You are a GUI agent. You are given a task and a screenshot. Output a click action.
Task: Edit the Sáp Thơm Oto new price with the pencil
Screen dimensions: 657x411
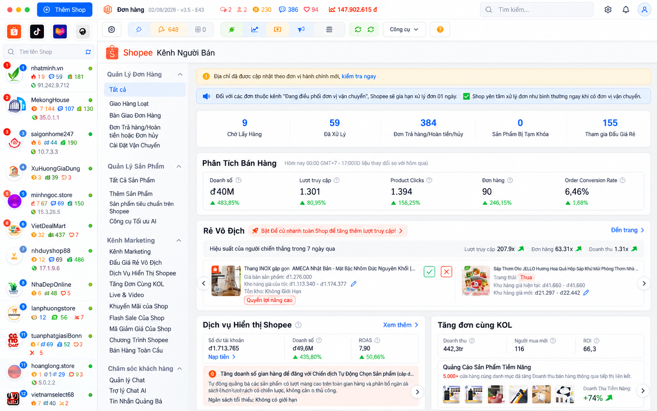click(586, 293)
